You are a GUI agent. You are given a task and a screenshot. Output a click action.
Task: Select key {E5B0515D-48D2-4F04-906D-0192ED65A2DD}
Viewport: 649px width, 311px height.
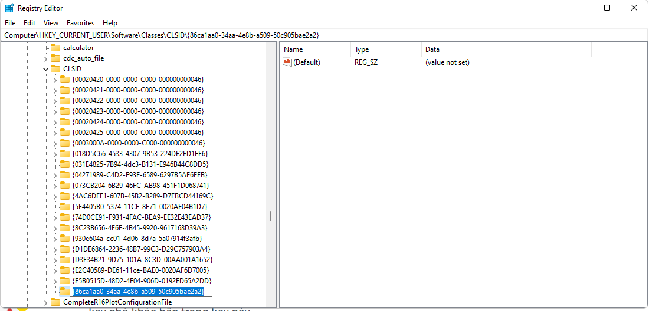point(142,281)
